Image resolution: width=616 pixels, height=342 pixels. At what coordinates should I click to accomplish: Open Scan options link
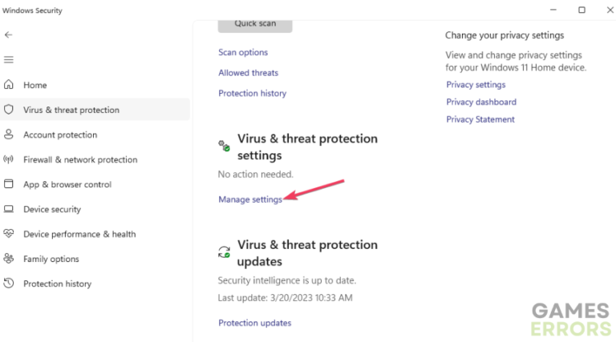243,52
